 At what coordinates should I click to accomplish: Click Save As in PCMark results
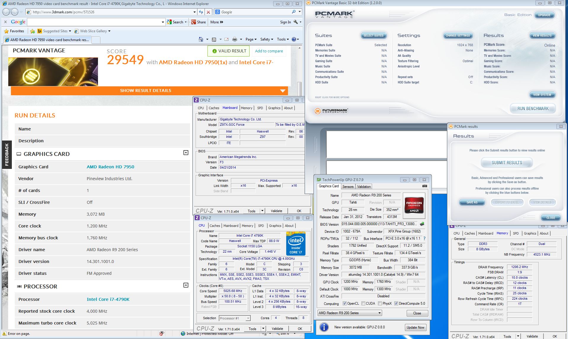[472, 202]
